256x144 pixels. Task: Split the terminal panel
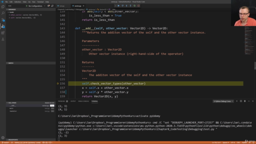click(x=241, y=101)
